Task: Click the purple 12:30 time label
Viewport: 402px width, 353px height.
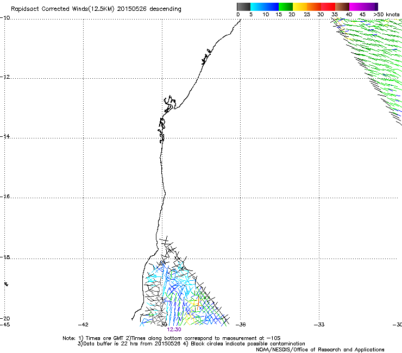Action: (x=174, y=330)
